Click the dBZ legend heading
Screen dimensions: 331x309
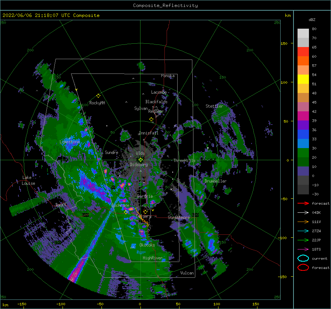point(312,19)
